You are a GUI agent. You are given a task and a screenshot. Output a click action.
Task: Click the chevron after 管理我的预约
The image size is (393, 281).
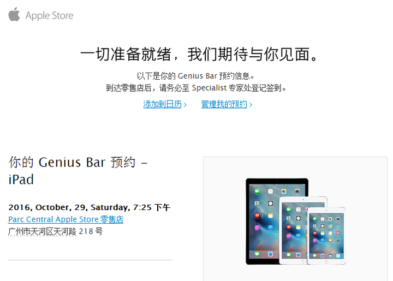(251, 105)
